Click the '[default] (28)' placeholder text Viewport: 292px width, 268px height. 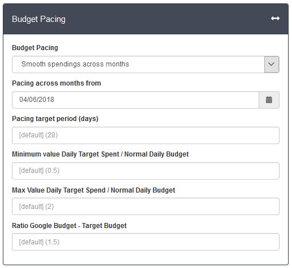point(38,135)
